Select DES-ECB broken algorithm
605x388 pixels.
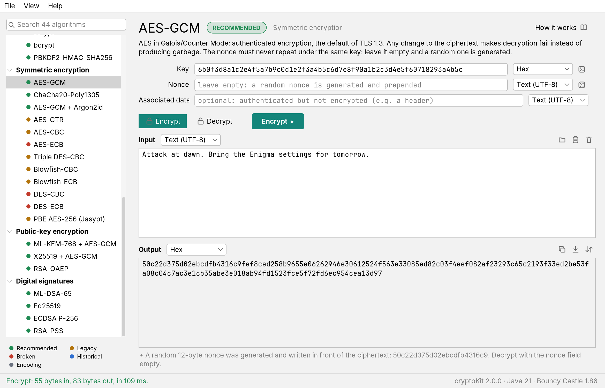[64, 207]
